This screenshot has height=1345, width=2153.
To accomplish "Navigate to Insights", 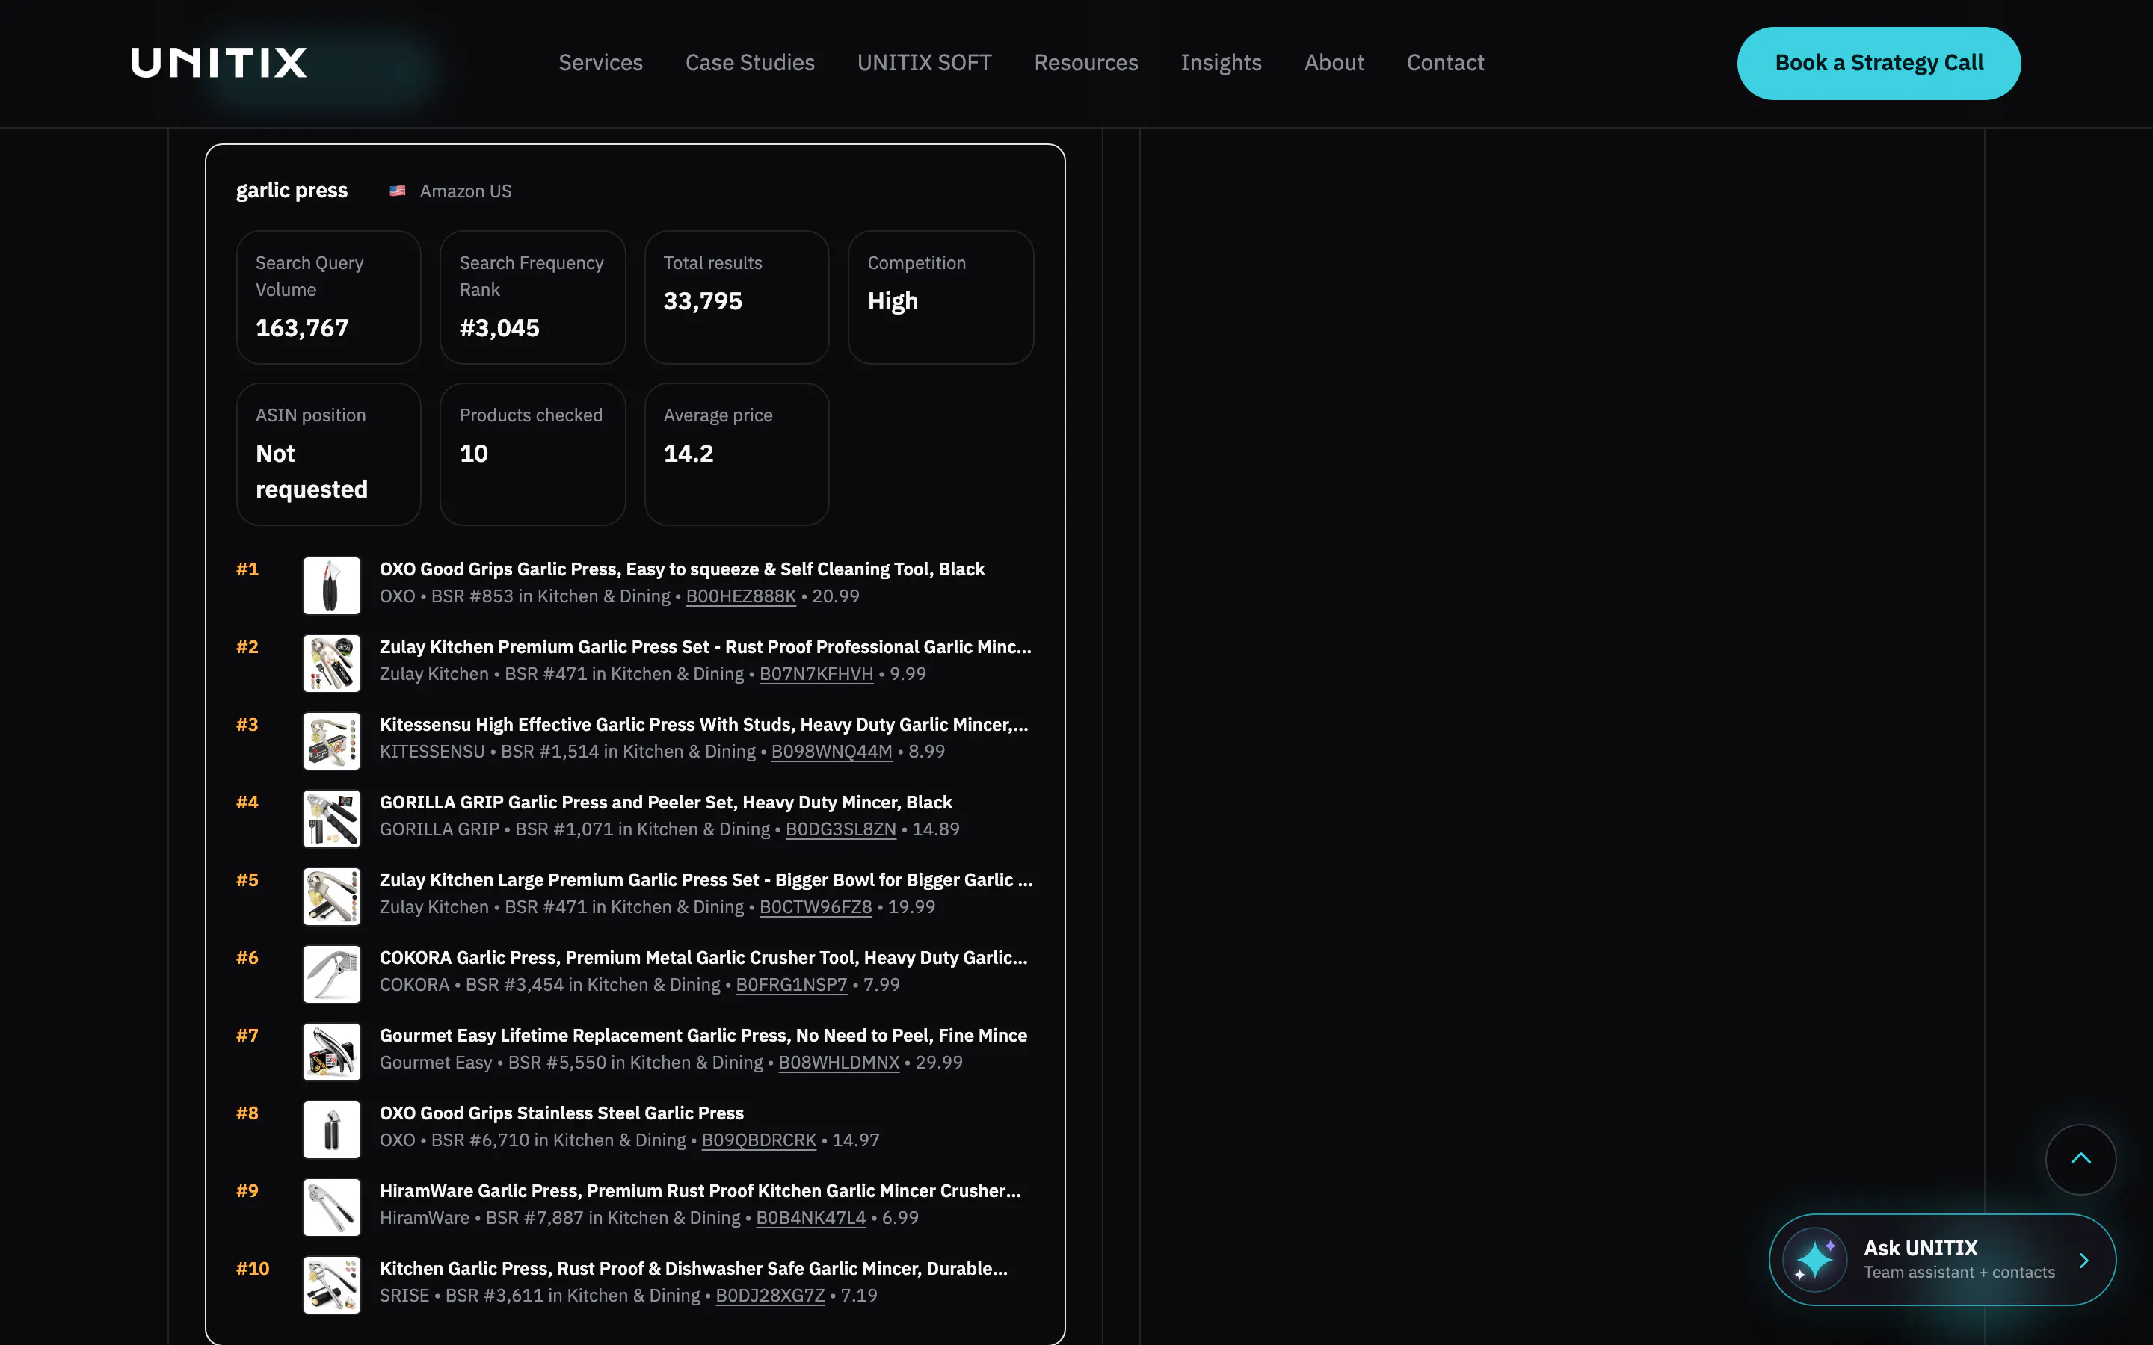I will [1222, 62].
